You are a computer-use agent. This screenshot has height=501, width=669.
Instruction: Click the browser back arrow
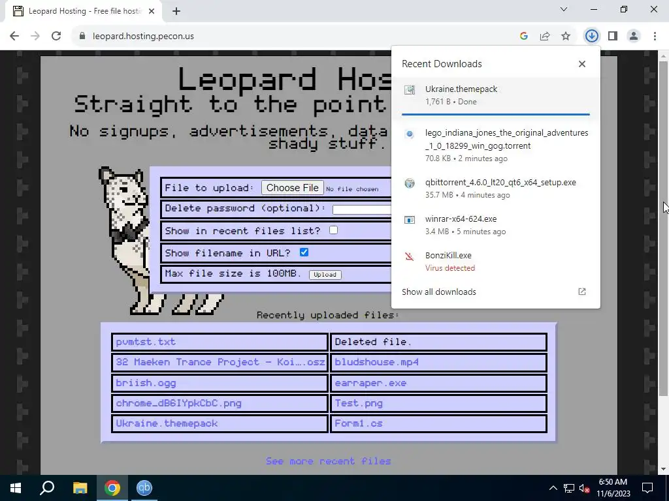coord(14,37)
